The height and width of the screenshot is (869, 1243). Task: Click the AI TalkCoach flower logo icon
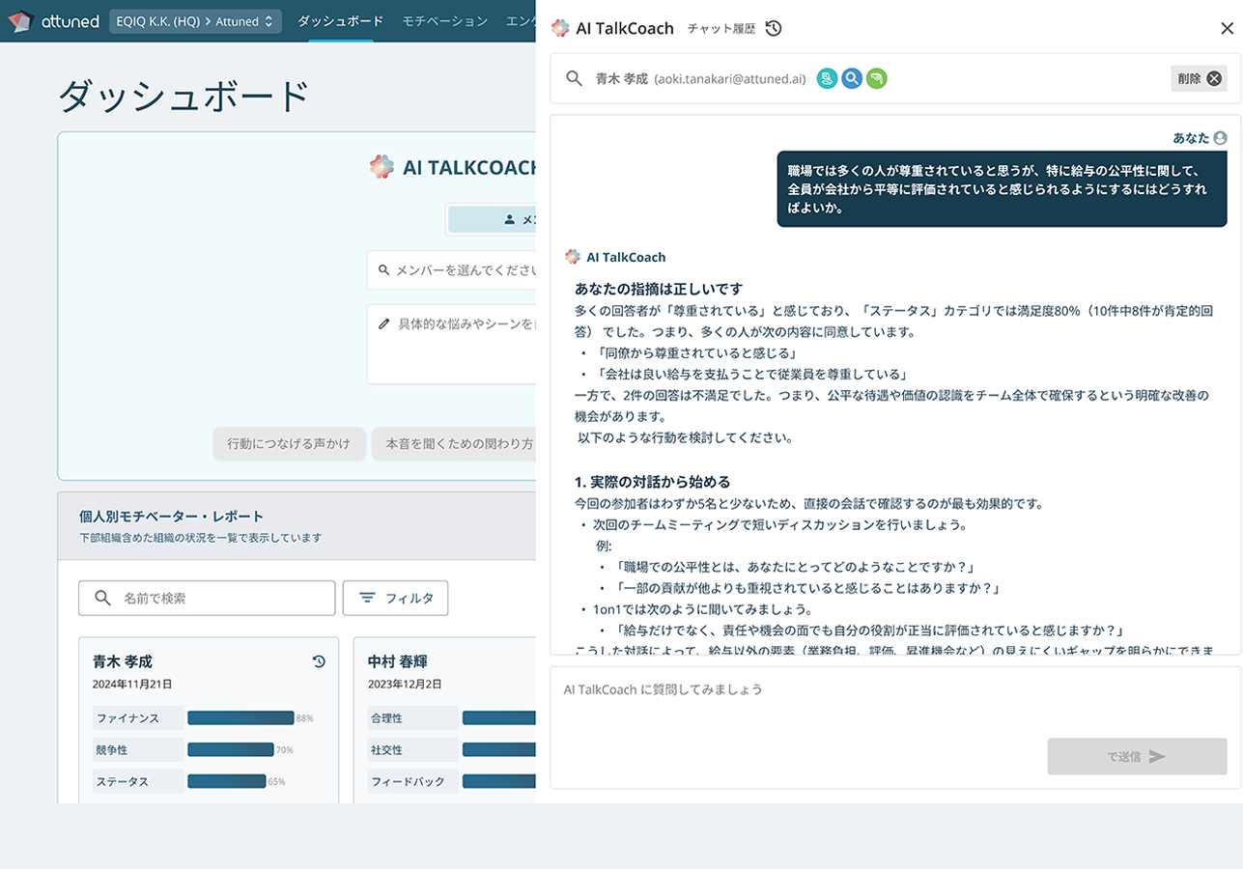click(560, 29)
